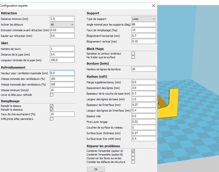The width and height of the screenshot is (219, 172).
Task: Enable Ne traiter que la surface
Action: coord(133,57)
